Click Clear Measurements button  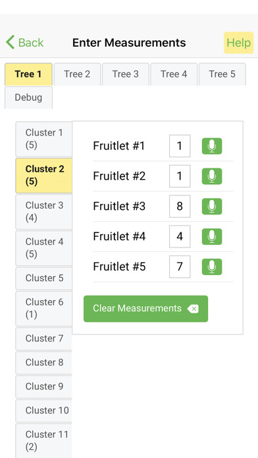[146, 309]
